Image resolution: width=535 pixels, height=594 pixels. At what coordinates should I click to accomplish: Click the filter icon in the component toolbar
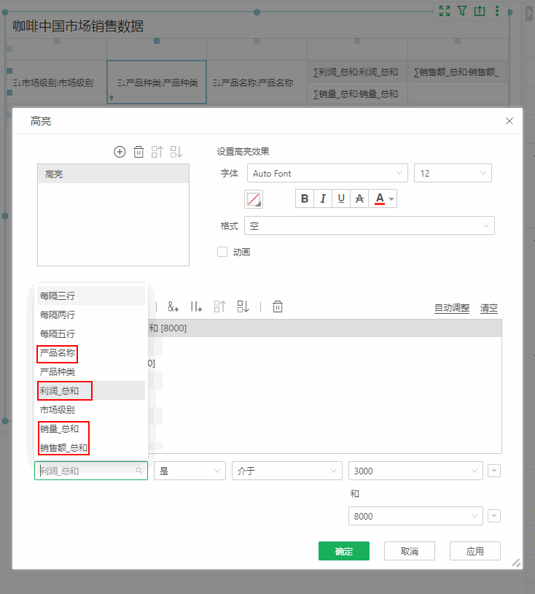click(462, 11)
